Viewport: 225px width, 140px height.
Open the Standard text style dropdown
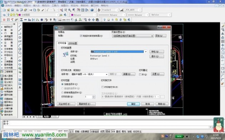pyautogui.click(x=117, y=10)
